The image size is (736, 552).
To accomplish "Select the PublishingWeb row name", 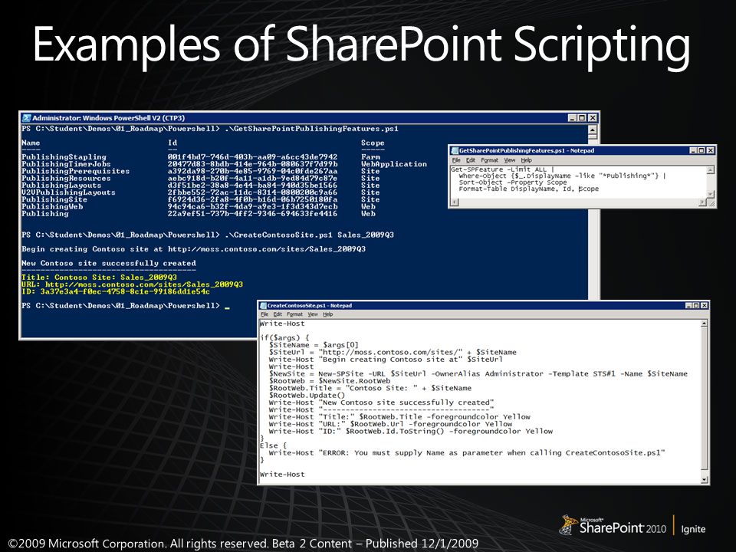I will pos(52,206).
